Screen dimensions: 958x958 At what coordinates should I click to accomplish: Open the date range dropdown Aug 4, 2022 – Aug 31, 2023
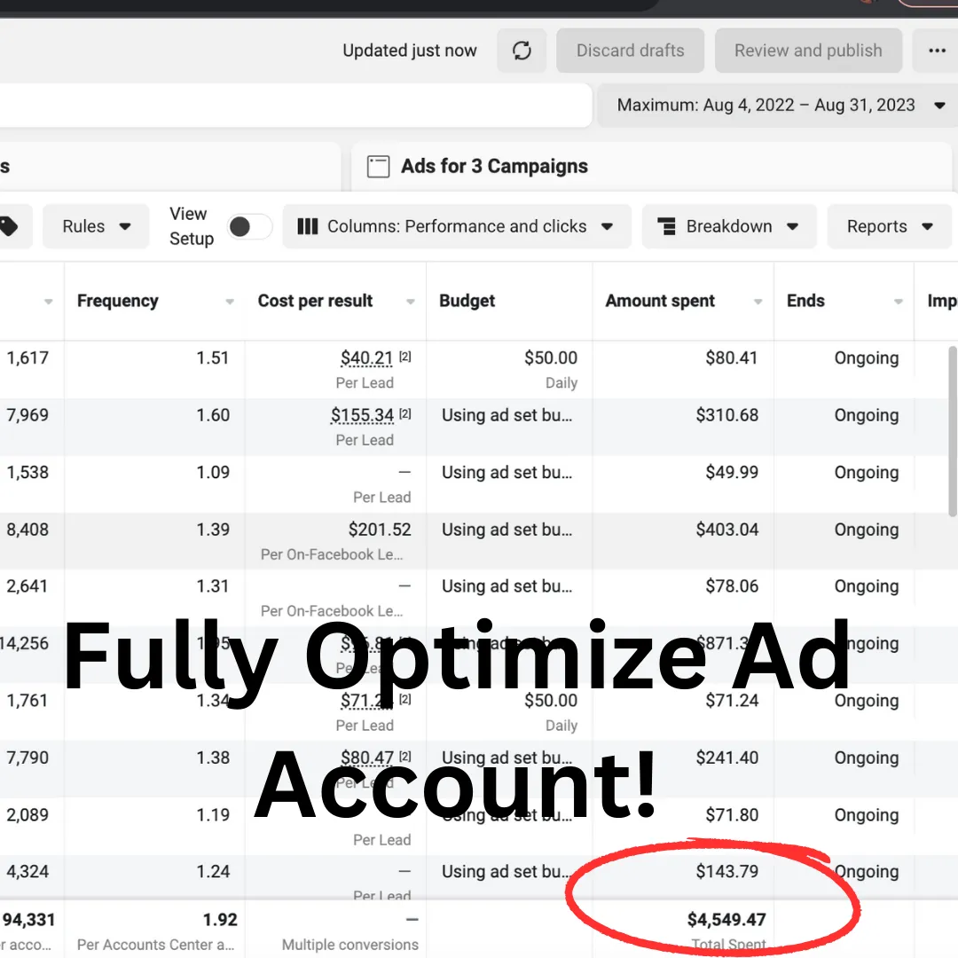[778, 105]
